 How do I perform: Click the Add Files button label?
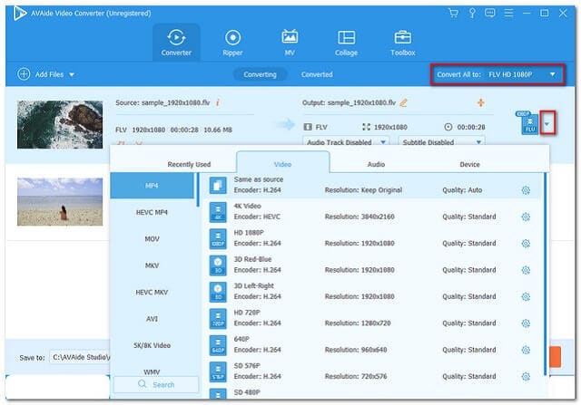coord(49,74)
